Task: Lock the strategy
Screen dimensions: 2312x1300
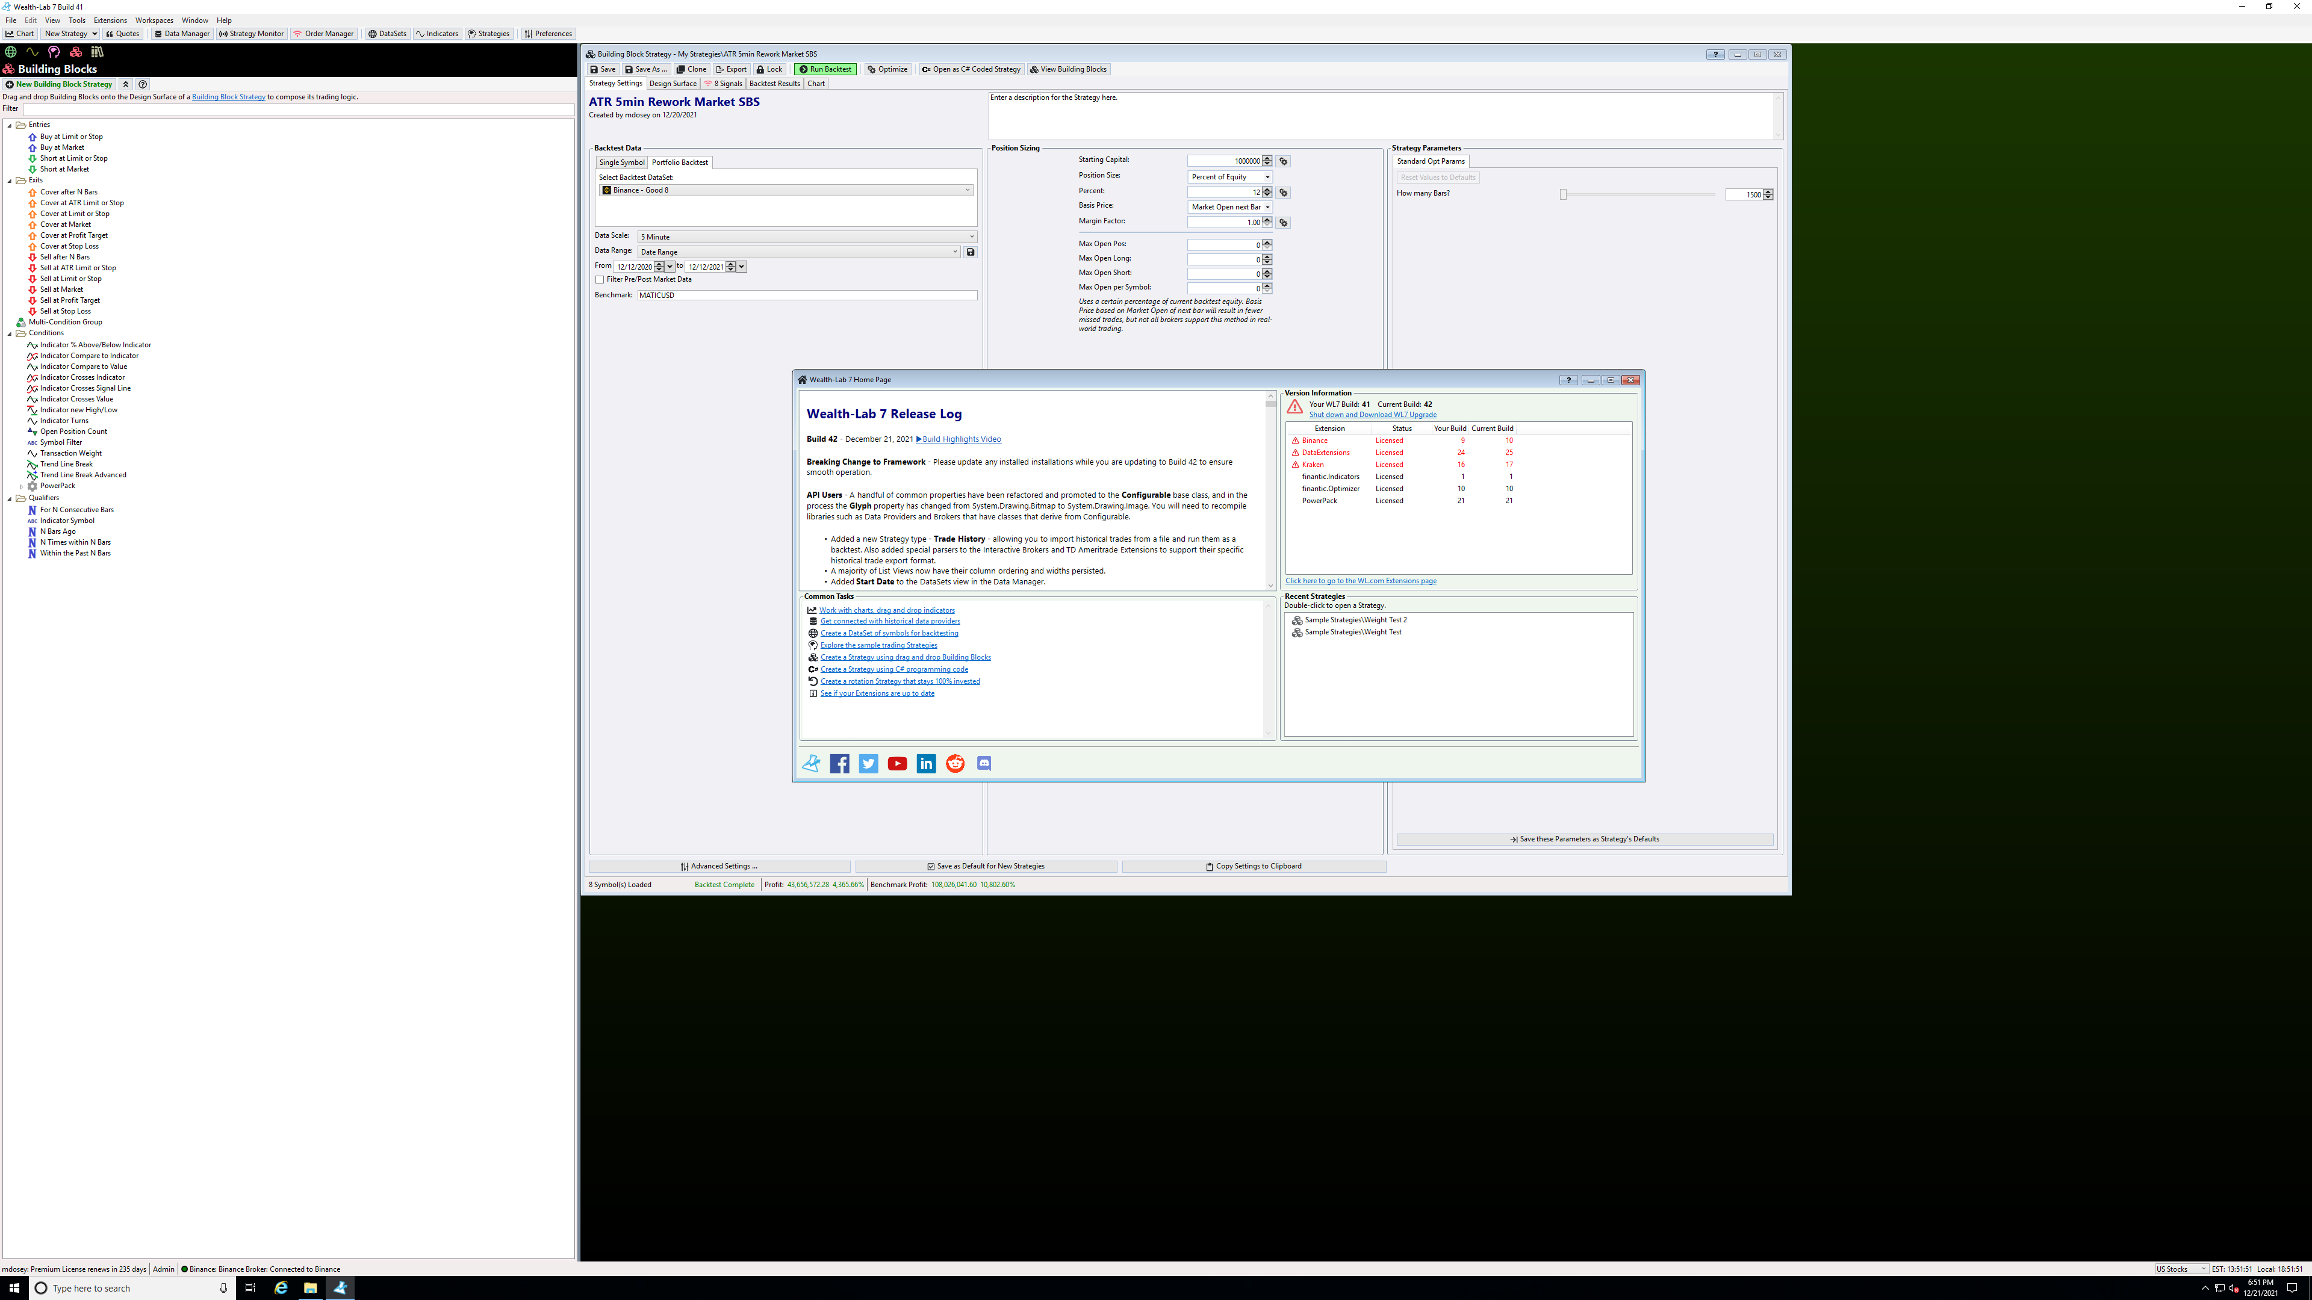Action: [x=770, y=69]
